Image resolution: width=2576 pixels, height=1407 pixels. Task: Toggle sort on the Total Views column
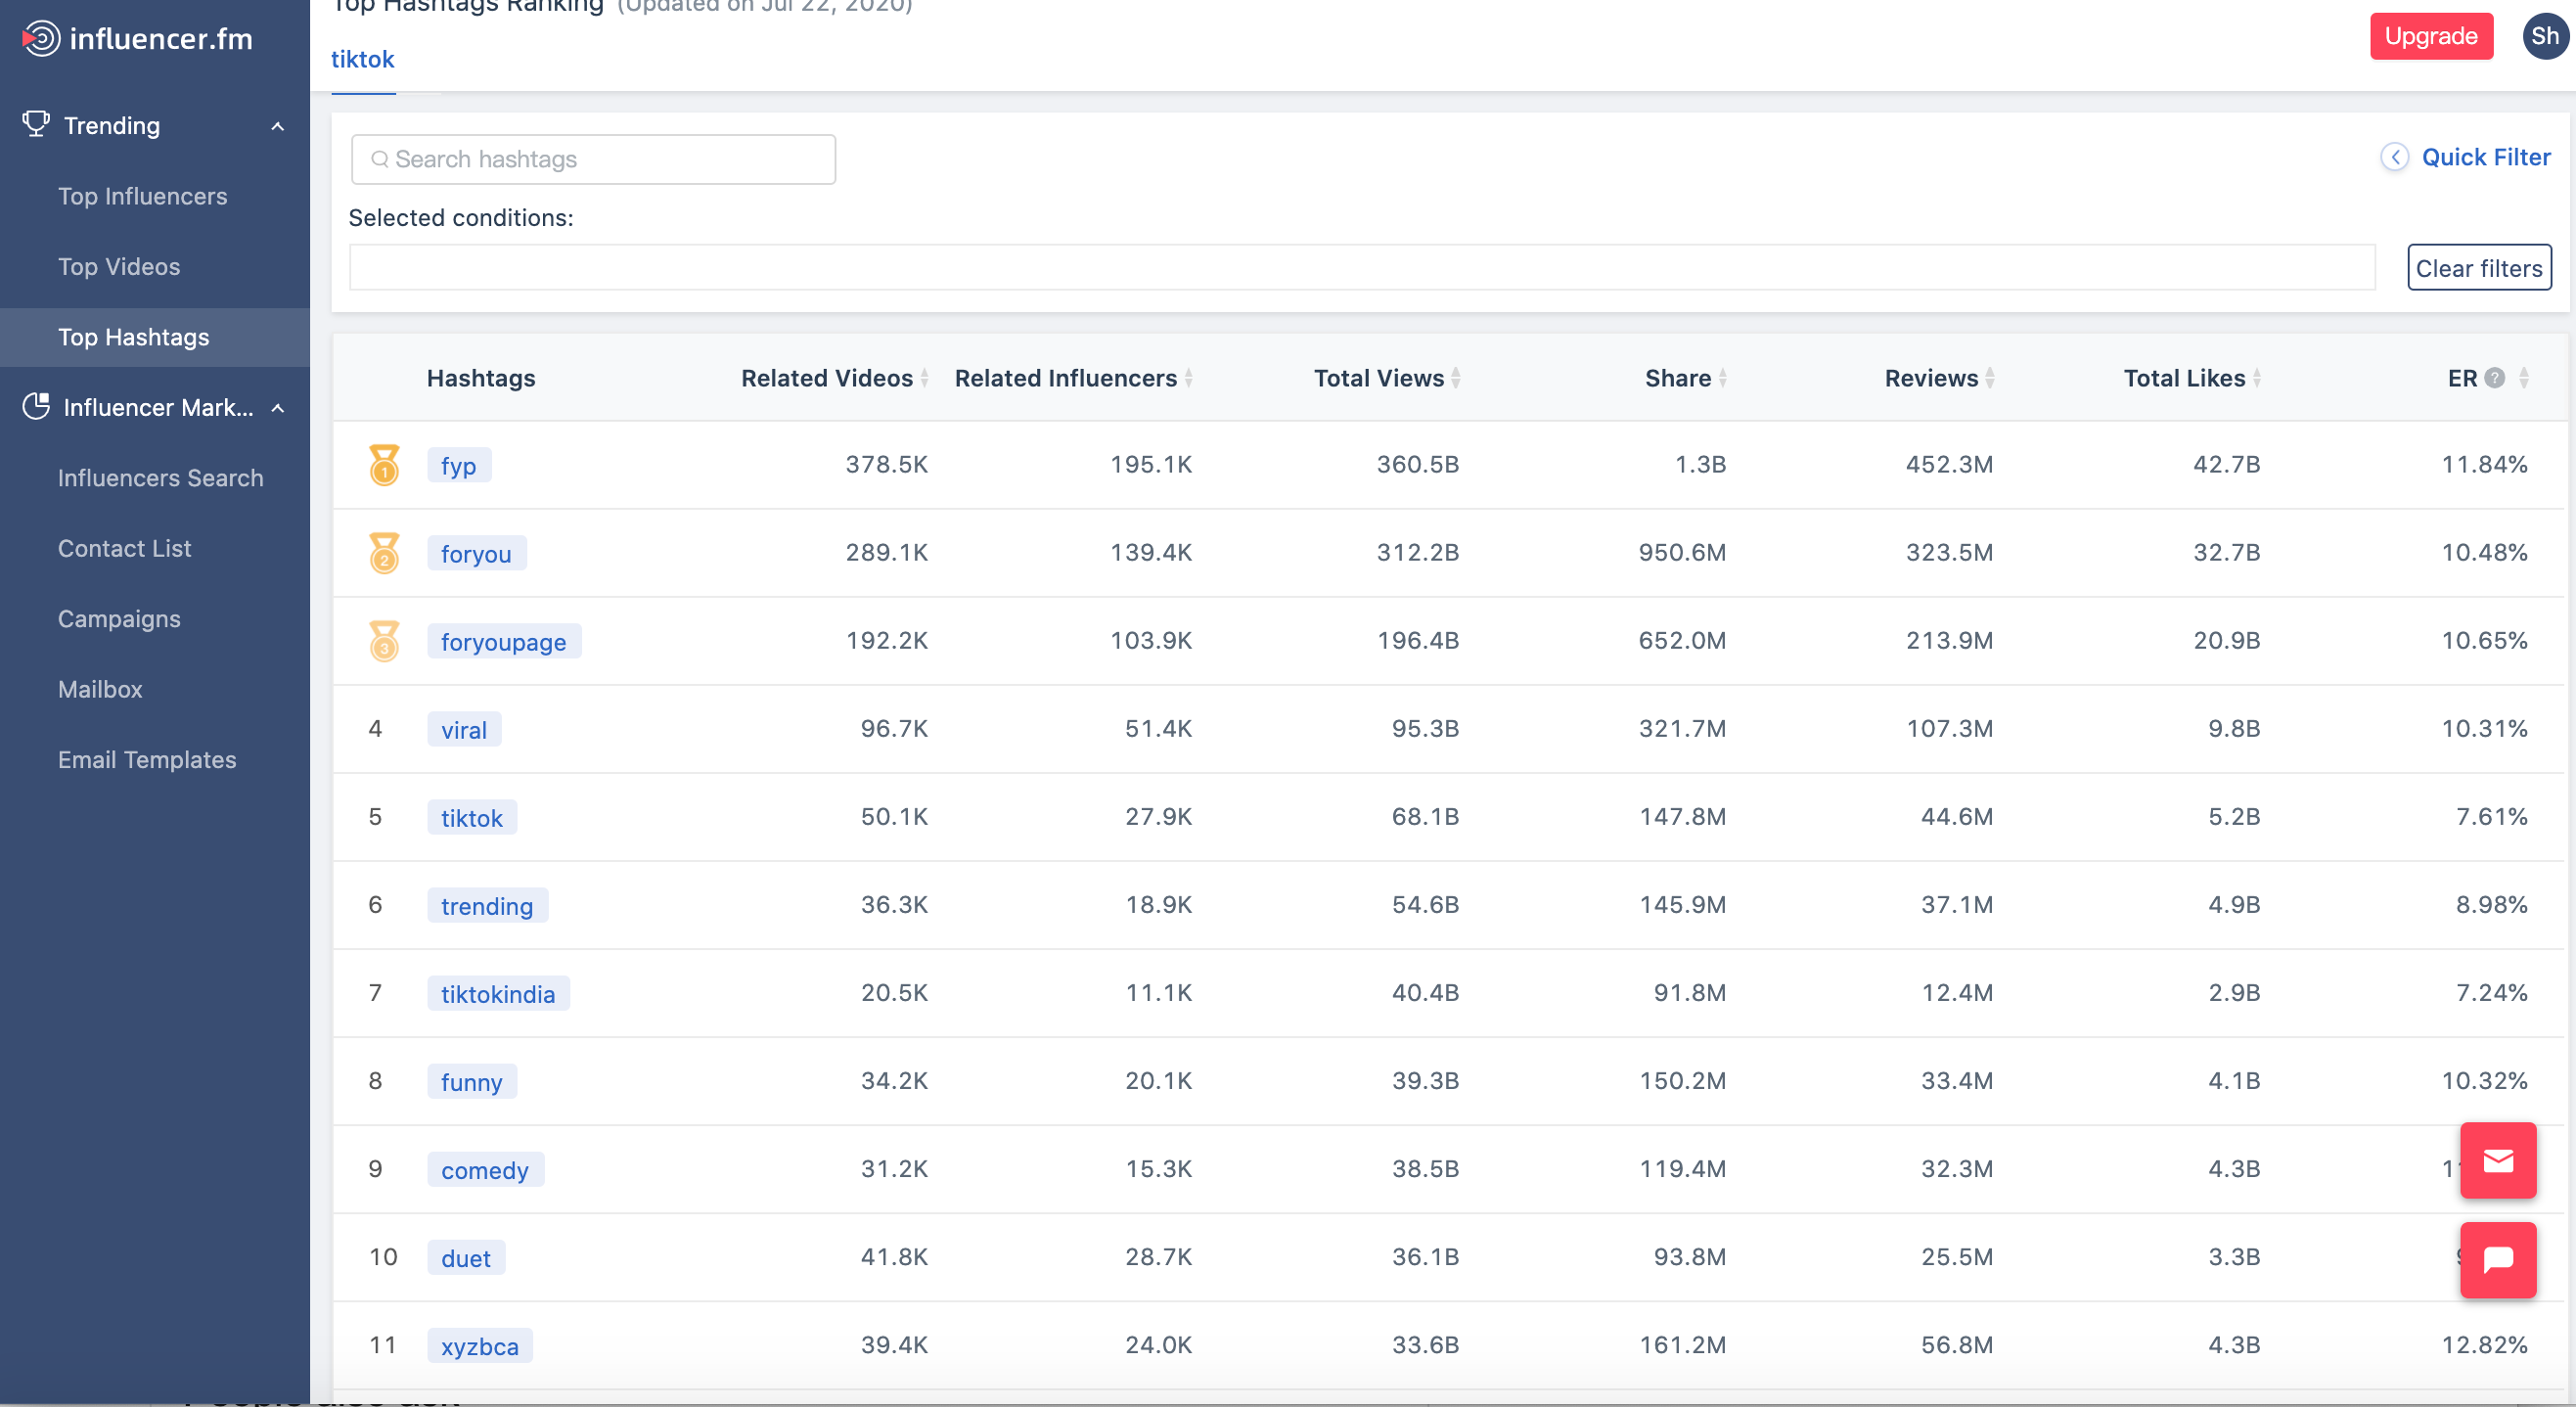pos(1456,378)
